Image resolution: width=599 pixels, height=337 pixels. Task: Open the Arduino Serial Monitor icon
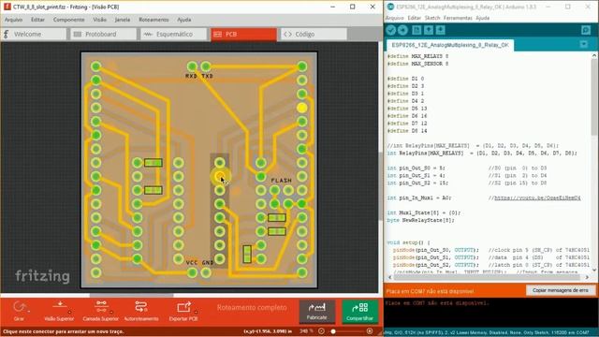(x=586, y=30)
